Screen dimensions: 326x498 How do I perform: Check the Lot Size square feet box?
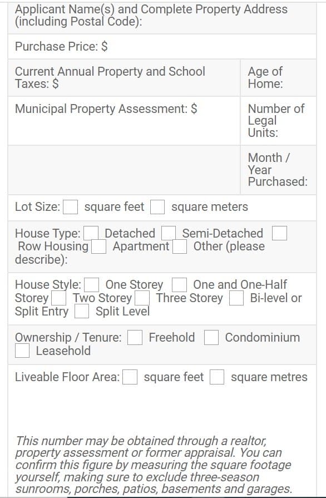click(71, 207)
